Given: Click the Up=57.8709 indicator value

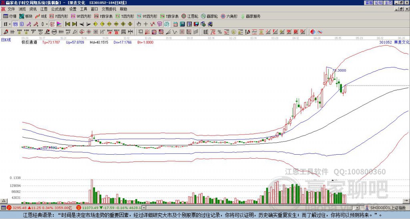Looking at the screenshot, I should [75, 42].
